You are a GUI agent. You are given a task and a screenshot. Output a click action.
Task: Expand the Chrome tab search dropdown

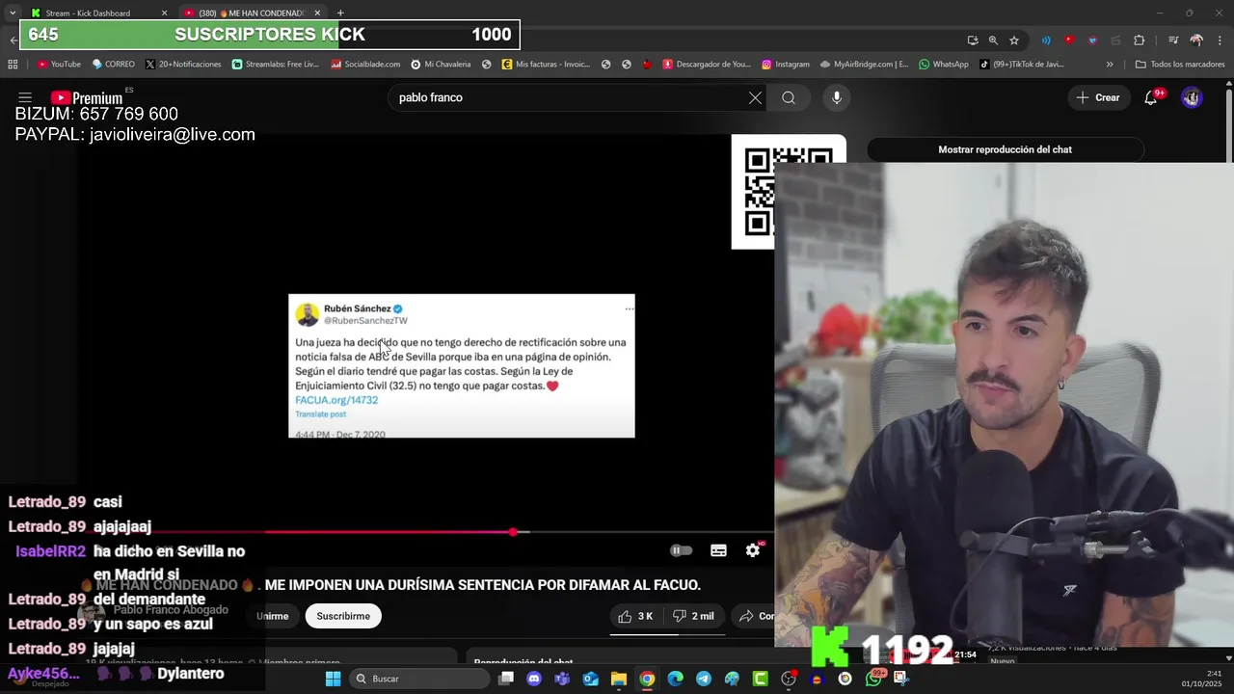pos(13,13)
